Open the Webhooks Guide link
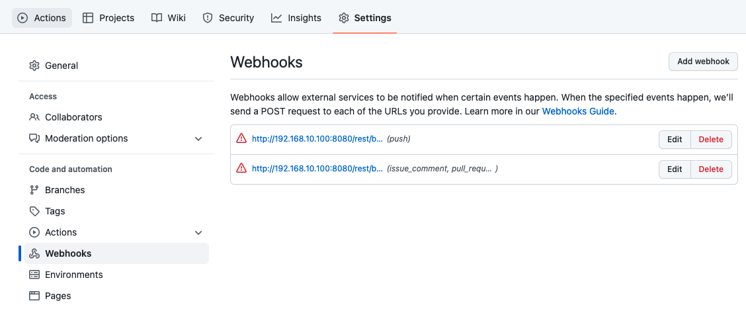Viewport: 746px width, 311px height. [x=578, y=111]
